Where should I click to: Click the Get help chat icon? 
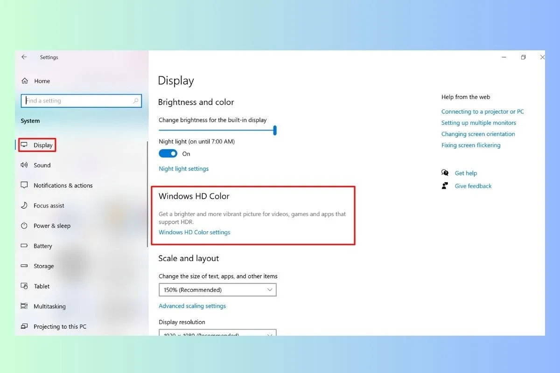(x=445, y=173)
